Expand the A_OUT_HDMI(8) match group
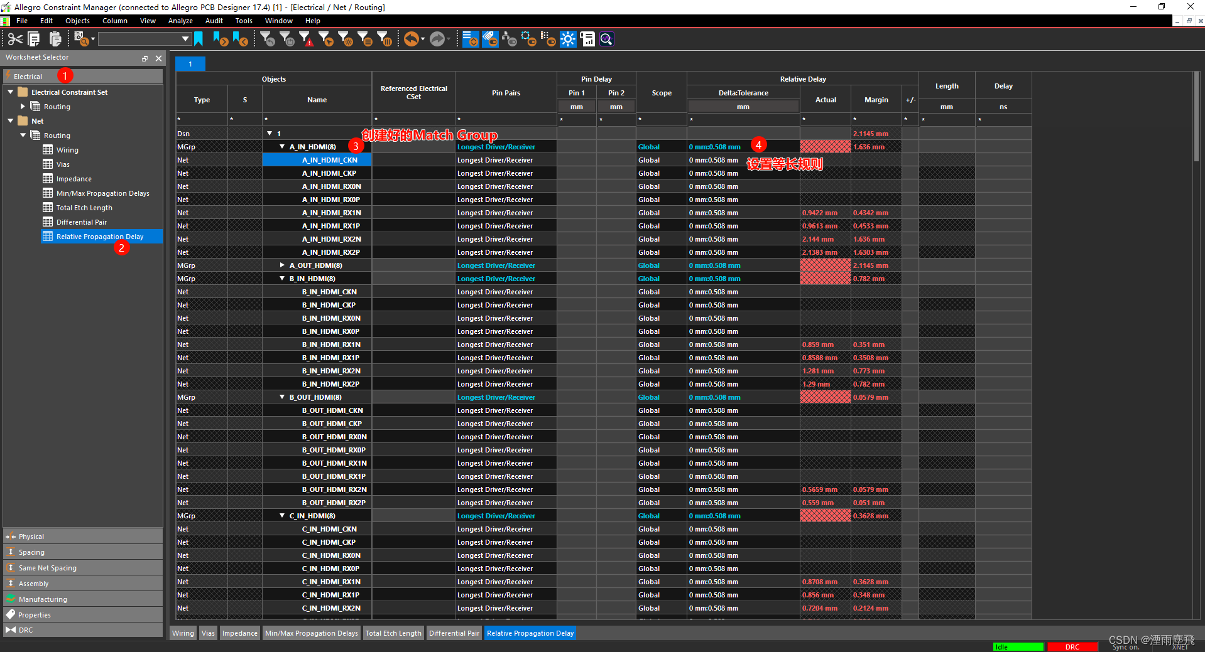 (282, 265)
